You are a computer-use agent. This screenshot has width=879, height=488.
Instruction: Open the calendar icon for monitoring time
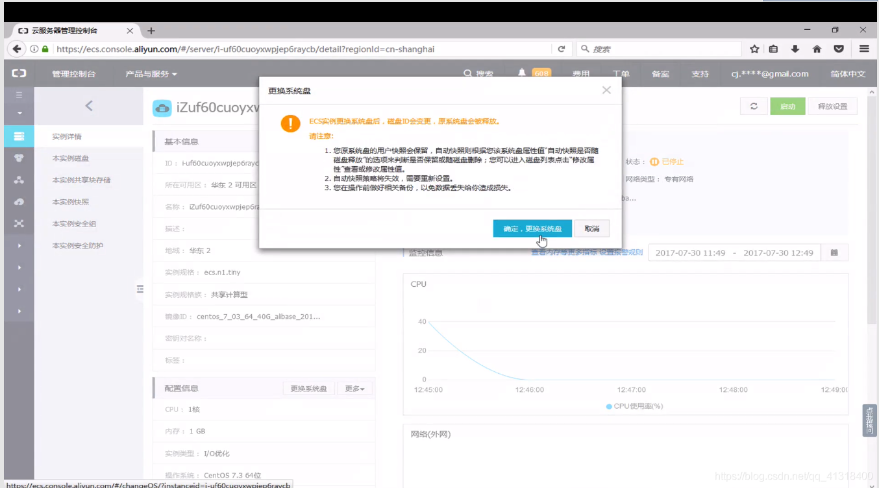[x=834, y=252]
